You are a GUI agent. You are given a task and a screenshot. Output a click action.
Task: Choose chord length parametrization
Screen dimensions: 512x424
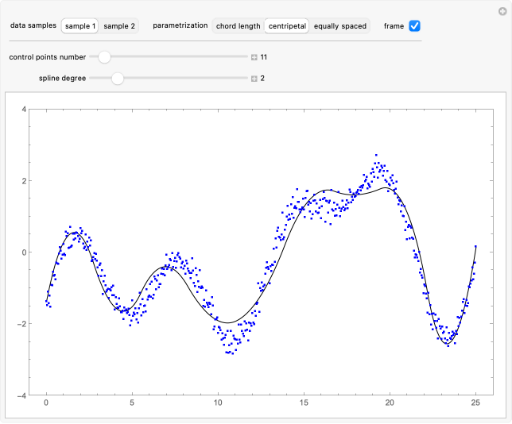click(x=238, y=26)
